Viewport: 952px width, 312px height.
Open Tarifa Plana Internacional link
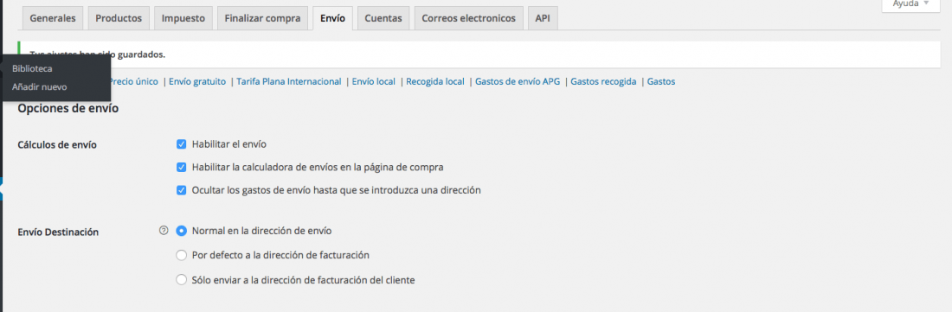coord(289,81)
